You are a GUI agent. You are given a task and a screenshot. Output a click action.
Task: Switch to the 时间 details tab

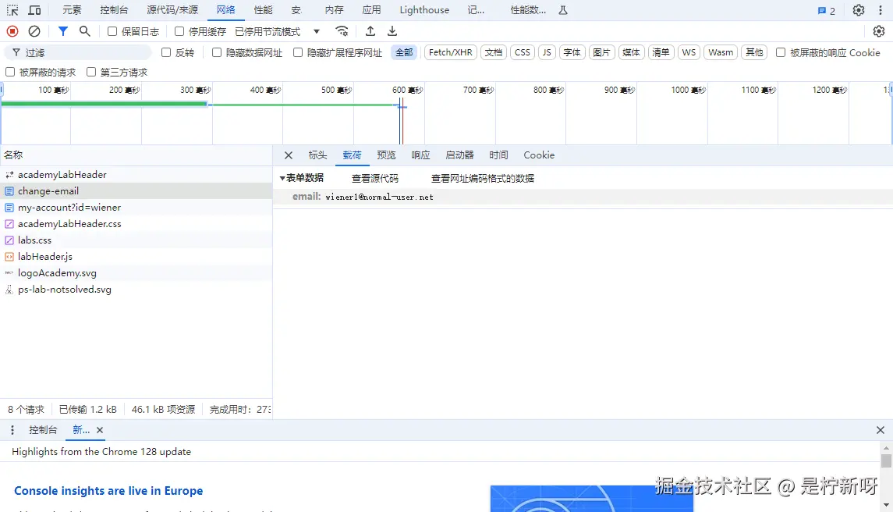(498, 155)
